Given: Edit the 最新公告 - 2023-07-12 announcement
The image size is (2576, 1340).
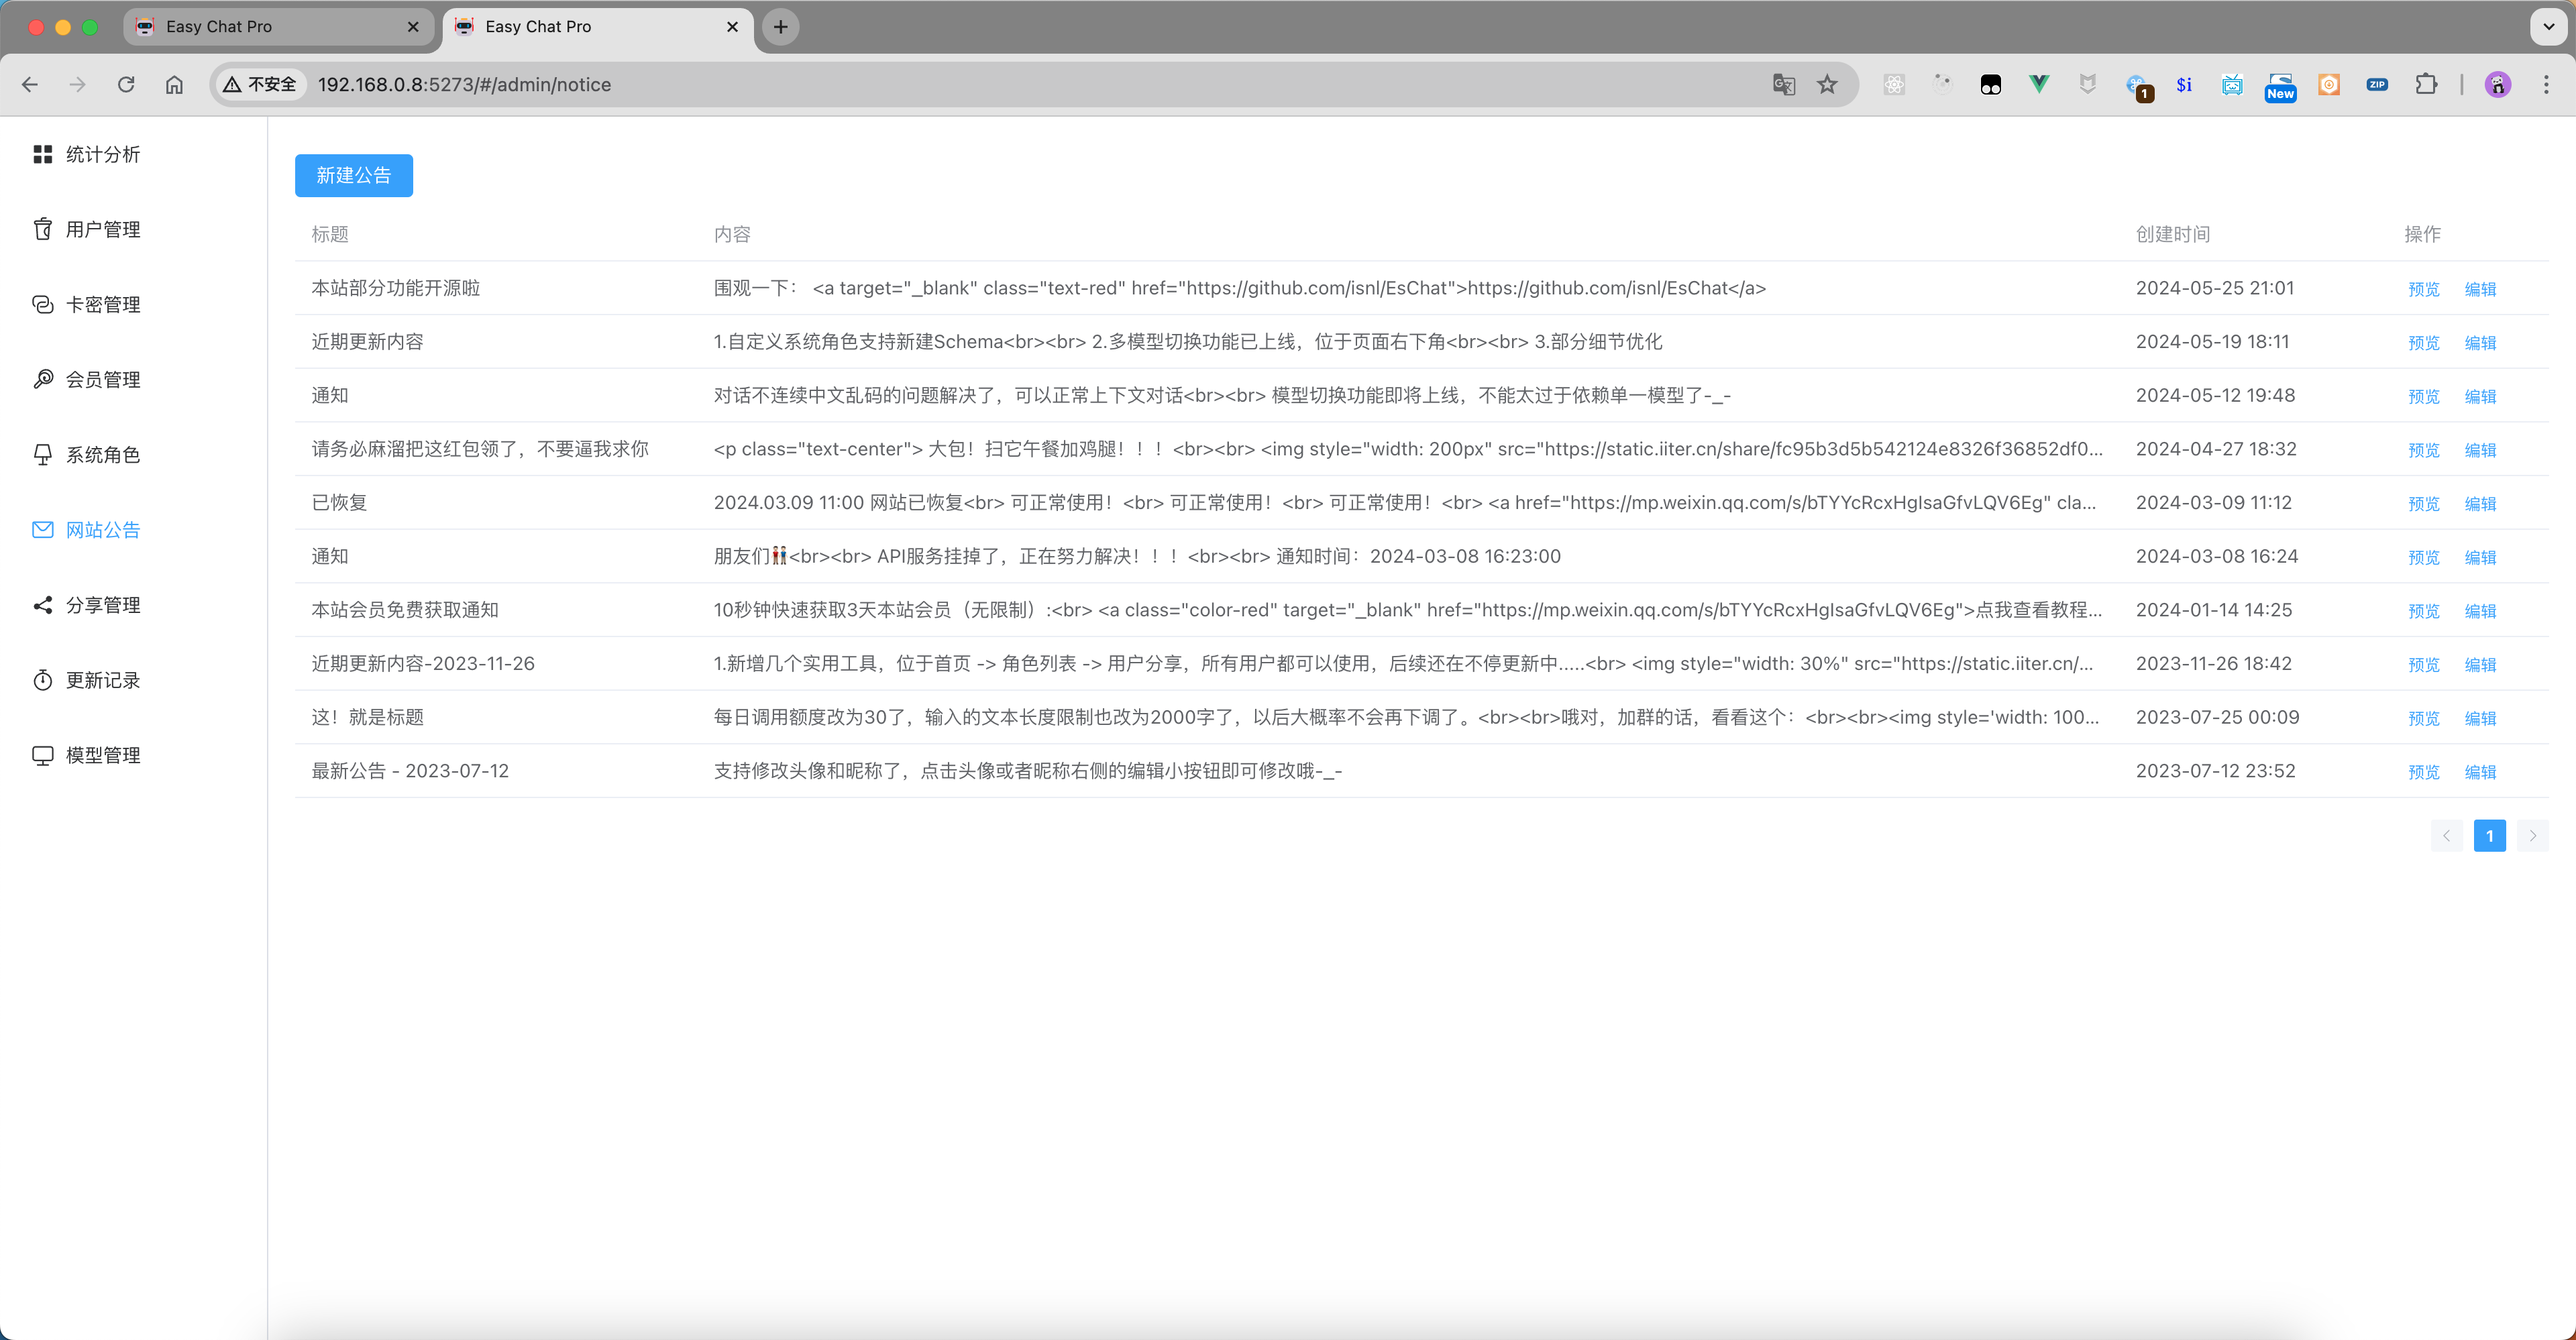Looking at the screenshot, I should [2481, 772].
